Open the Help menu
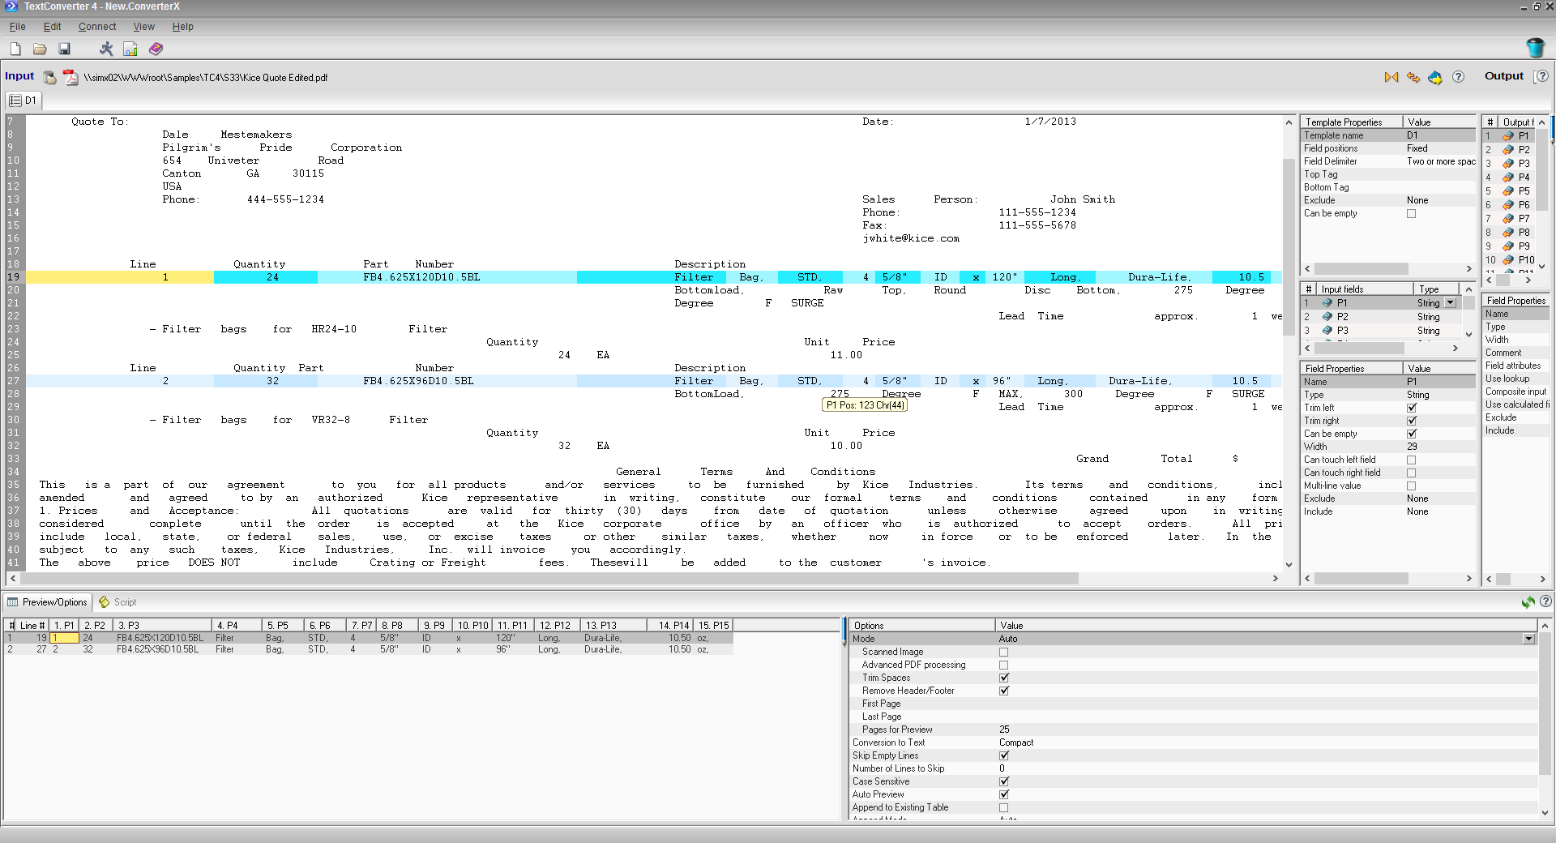This screenshot has height=843, width=1556. (x=182, y=27)
